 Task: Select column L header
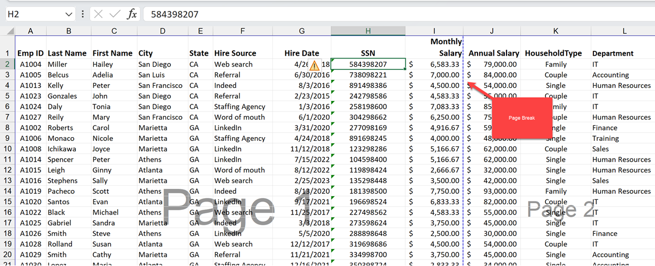point(623,31)
